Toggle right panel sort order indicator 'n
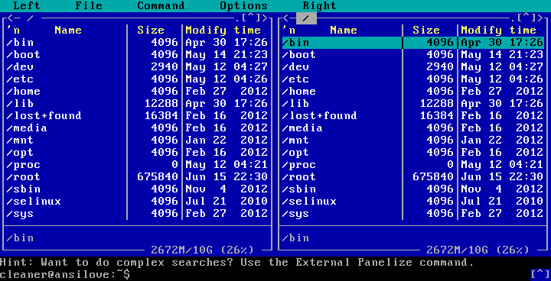 289,31
